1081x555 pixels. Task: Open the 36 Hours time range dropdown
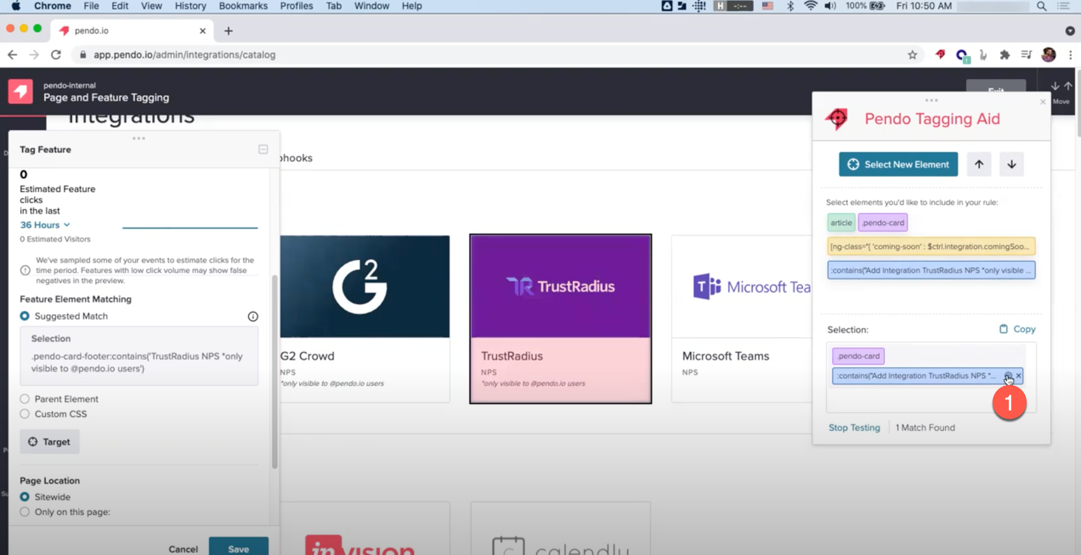(45, 225)
